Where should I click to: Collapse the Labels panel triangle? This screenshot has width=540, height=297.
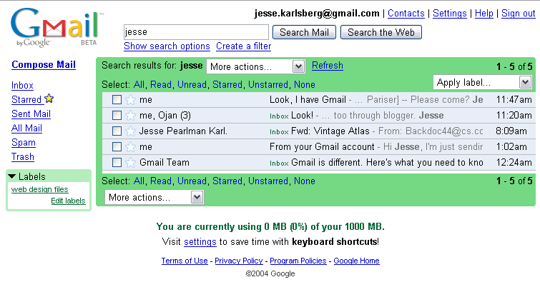[12, 176]
